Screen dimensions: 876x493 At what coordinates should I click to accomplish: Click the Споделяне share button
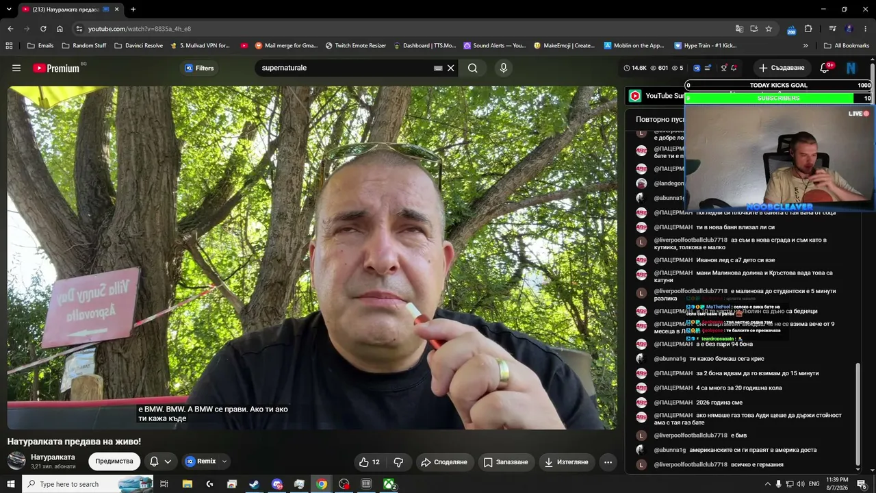point(443,462)
